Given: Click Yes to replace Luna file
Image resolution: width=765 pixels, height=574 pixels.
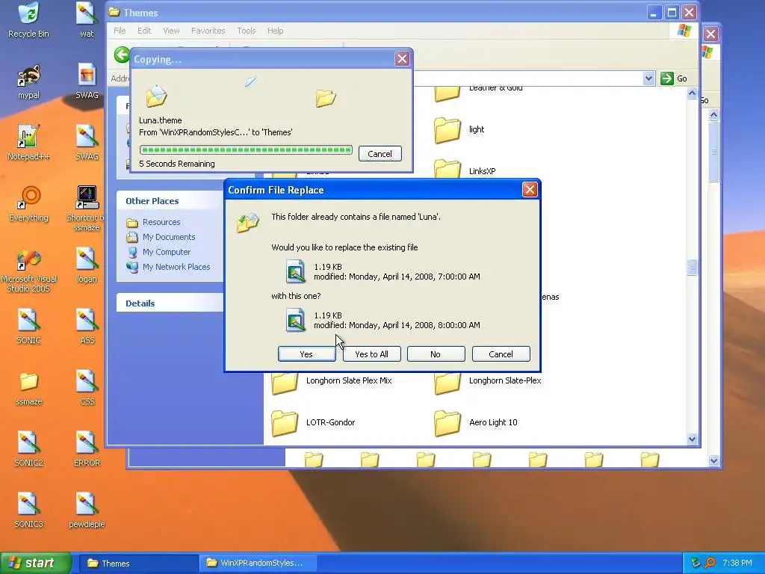Looking at the screenshot, I should [306, 354].
